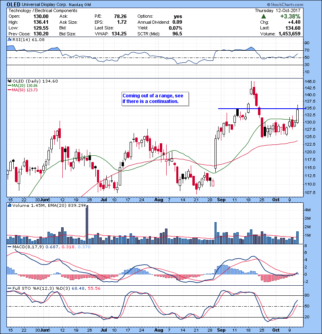The width and height of the screenshot is (322, 334).
Task: Click the SCTR (Mid) value 96.5
Action: (177, 34)
